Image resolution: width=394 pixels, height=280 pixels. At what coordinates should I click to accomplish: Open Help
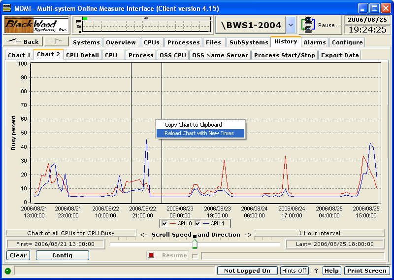click(x=331, y=271)
